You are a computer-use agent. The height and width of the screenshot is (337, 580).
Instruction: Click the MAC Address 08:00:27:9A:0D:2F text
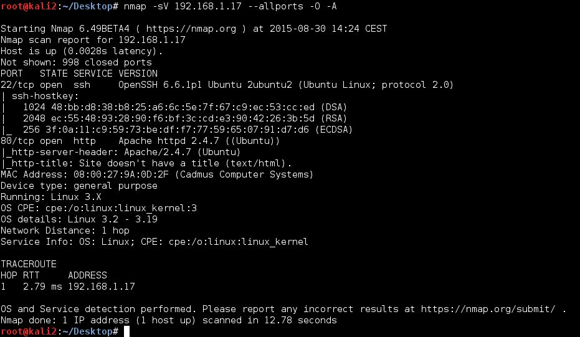click(85, 174)
